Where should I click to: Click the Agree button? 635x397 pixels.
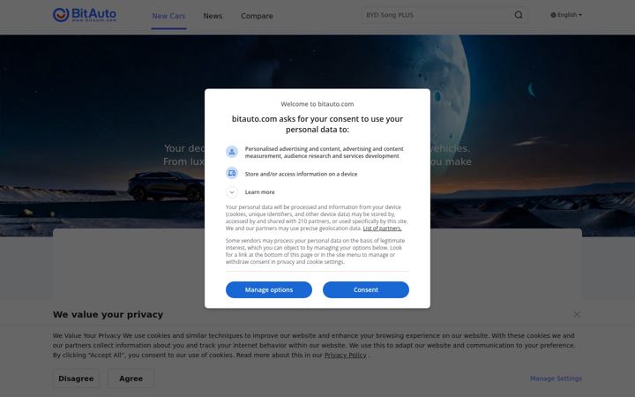click(x=131, y=378)
